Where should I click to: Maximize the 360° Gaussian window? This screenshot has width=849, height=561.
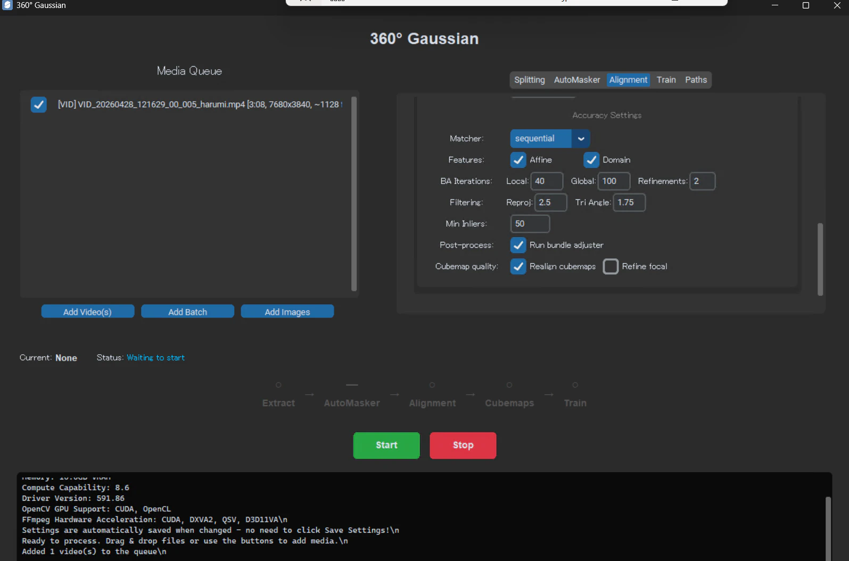click(806, 5)
